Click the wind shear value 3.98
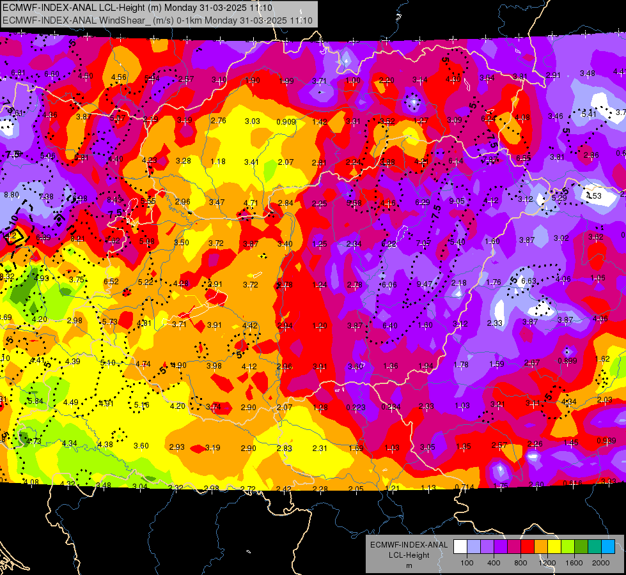626x575 pixels. (x=214, y=365)
